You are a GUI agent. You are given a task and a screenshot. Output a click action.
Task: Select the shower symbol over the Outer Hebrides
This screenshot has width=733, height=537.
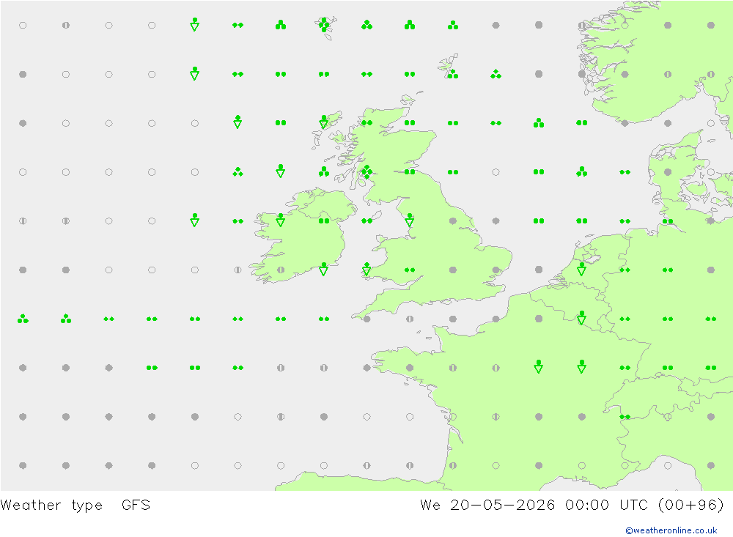[x=323, y=122]
